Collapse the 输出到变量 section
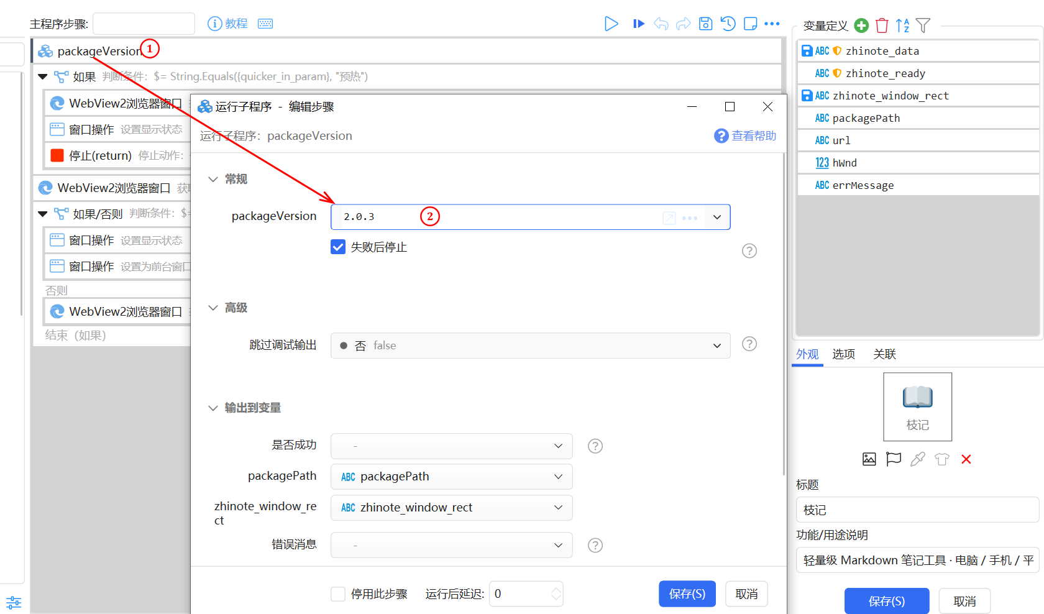 click(x=213, y=408)
